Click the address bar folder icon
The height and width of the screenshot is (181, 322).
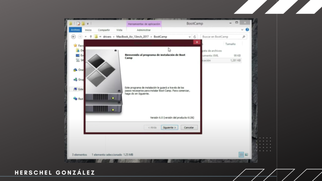pyautogui.click(x=96, y=37)
